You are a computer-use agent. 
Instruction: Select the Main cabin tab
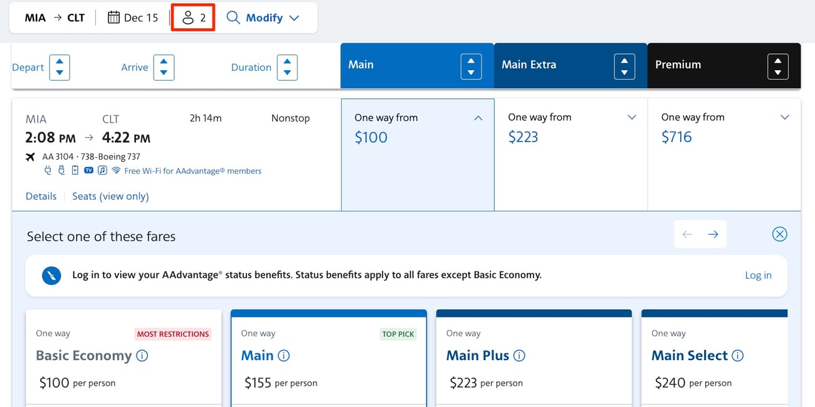point(418,66)
